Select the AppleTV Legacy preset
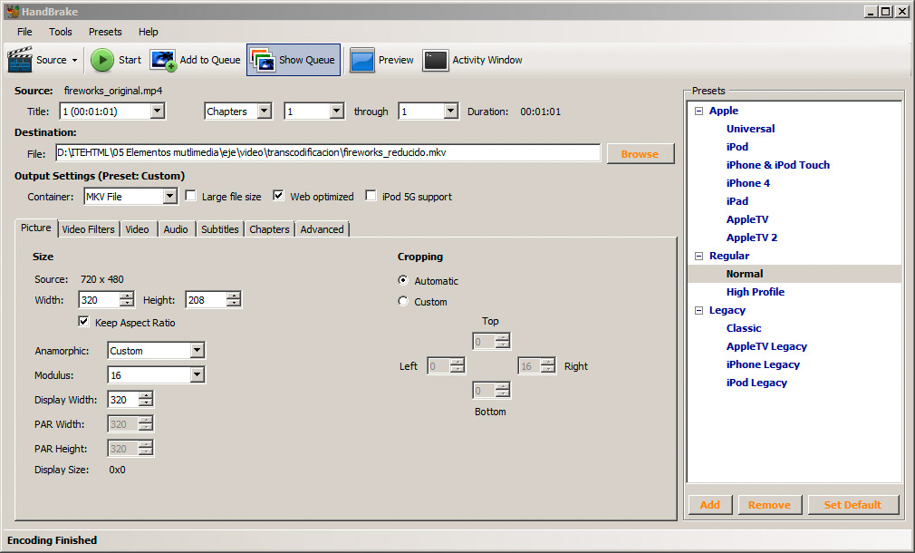Viewport: 915px width, 553px height. 766,345
